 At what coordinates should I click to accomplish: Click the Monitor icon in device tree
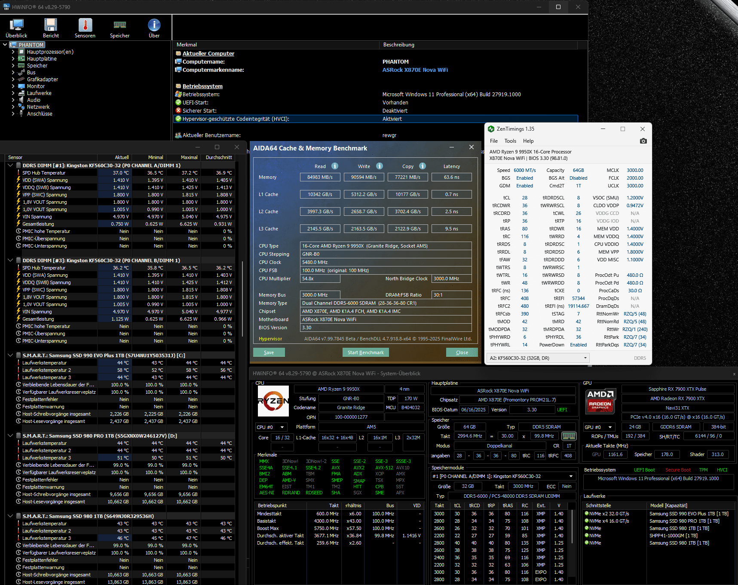coord(21,86)
